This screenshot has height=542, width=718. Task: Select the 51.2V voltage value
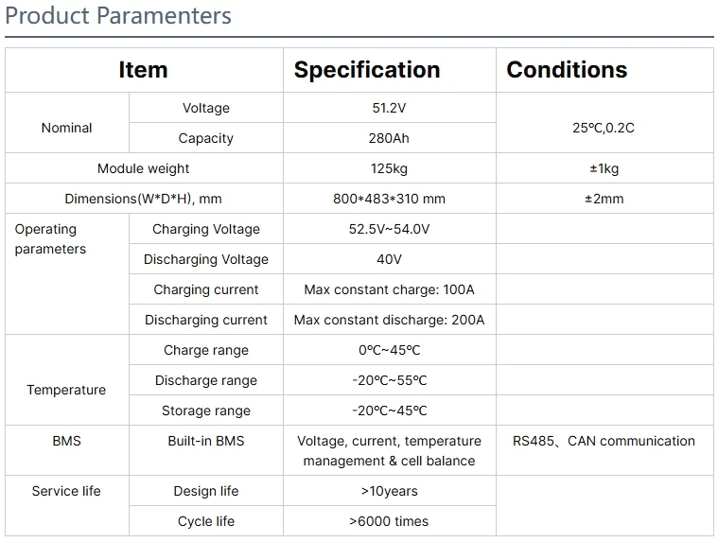coord(389,108)
